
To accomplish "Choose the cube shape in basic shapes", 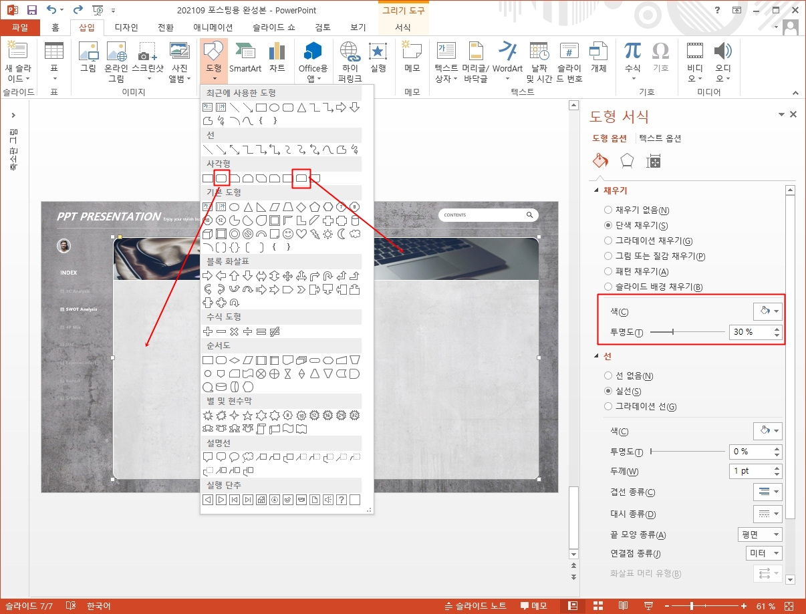I will click(x=207, y=234).
